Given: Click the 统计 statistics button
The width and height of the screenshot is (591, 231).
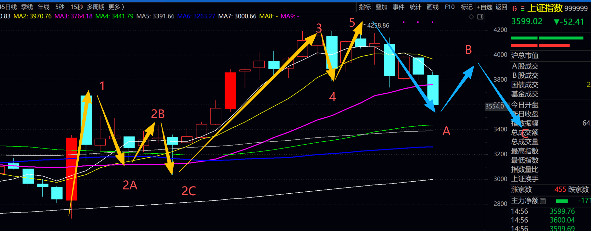Looking at the screenshot, I should 415,7.
